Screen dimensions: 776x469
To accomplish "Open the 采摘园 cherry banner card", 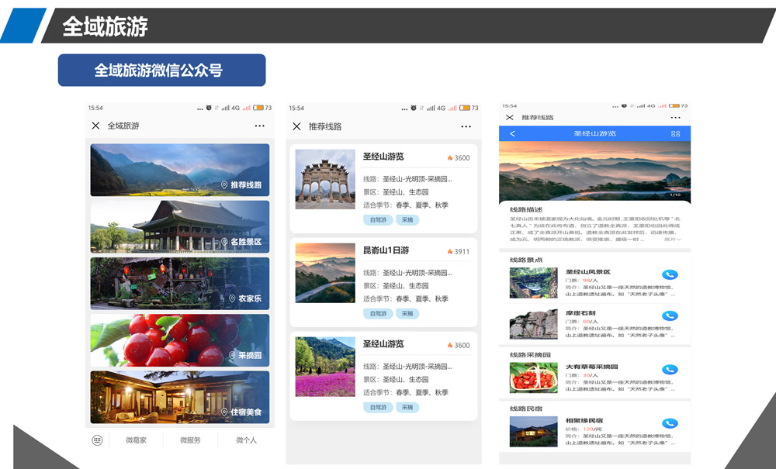I will click(180, 340).
